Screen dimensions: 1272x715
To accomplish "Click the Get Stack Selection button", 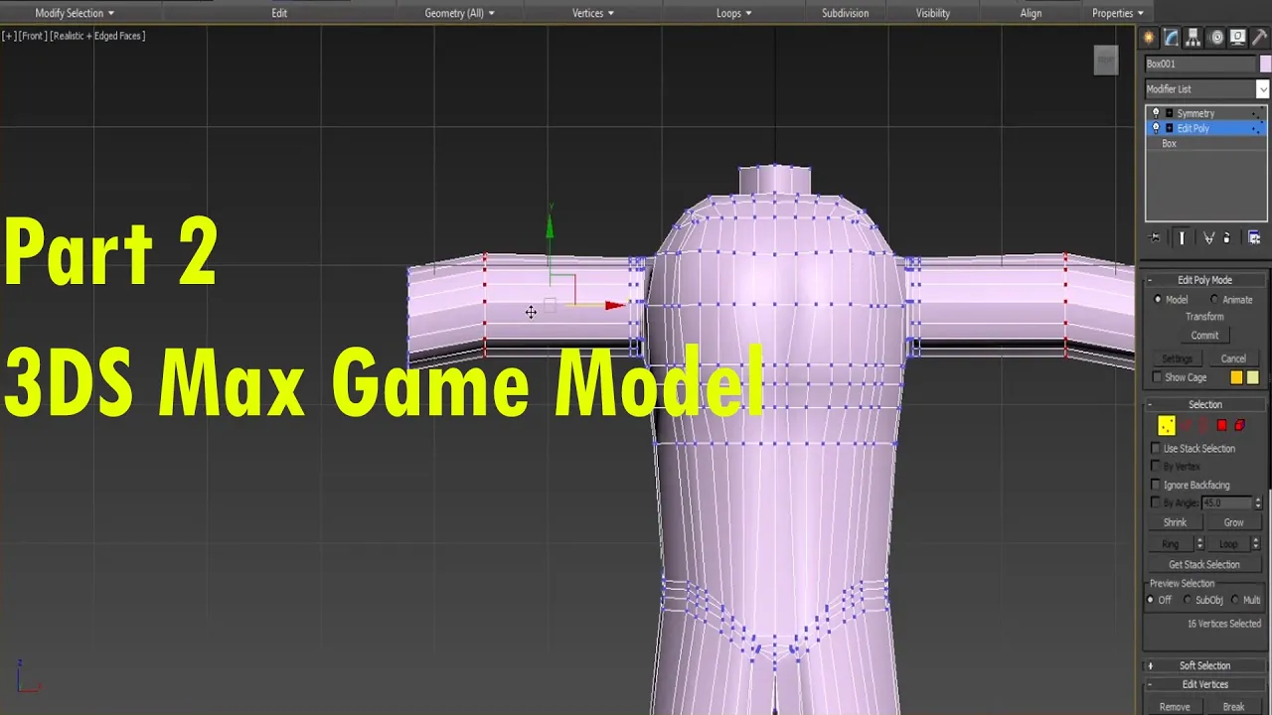I will (x=1204, y=564).
